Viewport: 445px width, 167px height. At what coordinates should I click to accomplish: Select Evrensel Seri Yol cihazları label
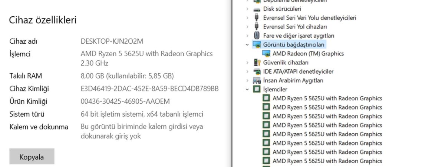(295, 27)
